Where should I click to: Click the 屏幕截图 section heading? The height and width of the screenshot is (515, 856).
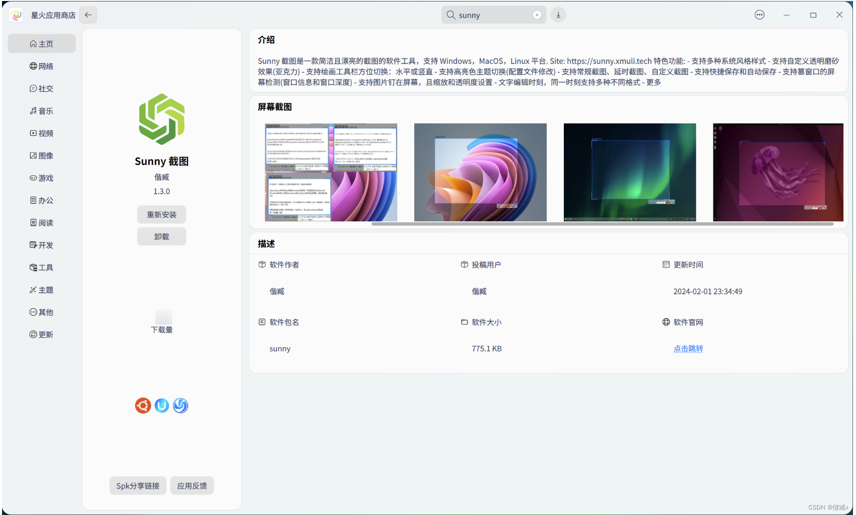coord(275,107)
